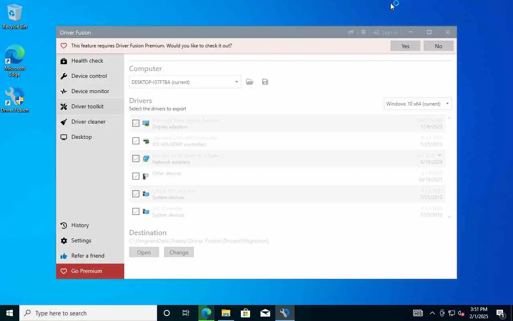Dismiss the premium prompt with No
This screenshot has width=513, height=321.
(x=438, y=46)
